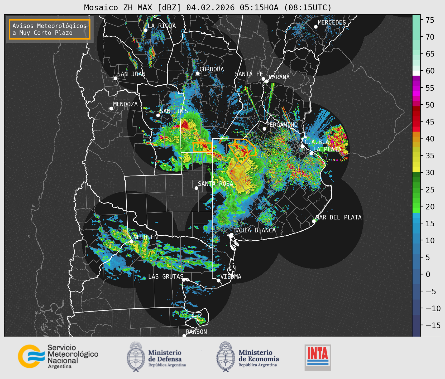Select the Paraná city dot
Viewport: 445px width, 379px height.
267,81
